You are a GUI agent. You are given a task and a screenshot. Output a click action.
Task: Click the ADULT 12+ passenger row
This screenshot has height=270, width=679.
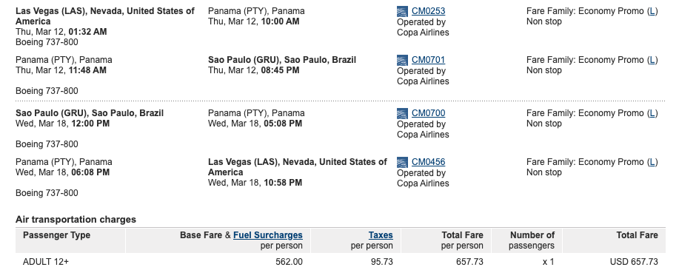tap(341, 262)
